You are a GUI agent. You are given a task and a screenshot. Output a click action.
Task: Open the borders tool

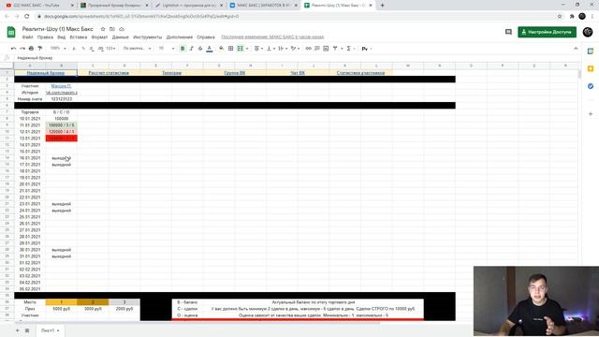point(231,49)
